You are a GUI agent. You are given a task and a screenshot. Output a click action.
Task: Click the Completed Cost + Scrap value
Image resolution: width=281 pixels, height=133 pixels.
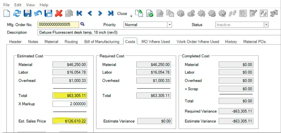click(236, 89)
